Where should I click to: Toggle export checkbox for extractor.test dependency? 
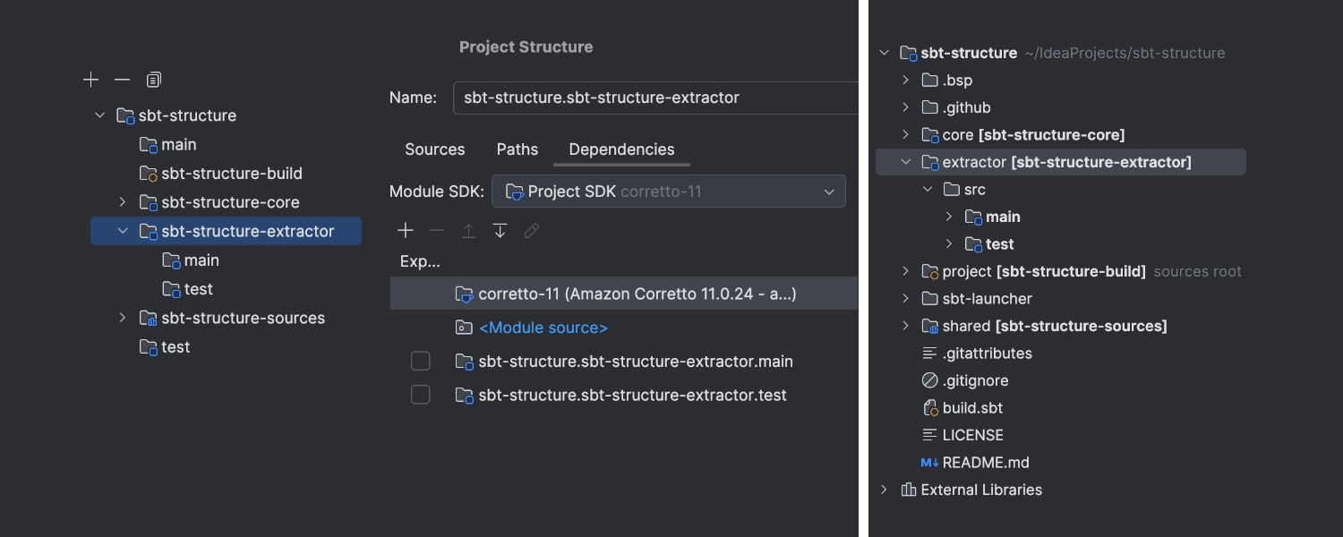(x=420, y=395)
